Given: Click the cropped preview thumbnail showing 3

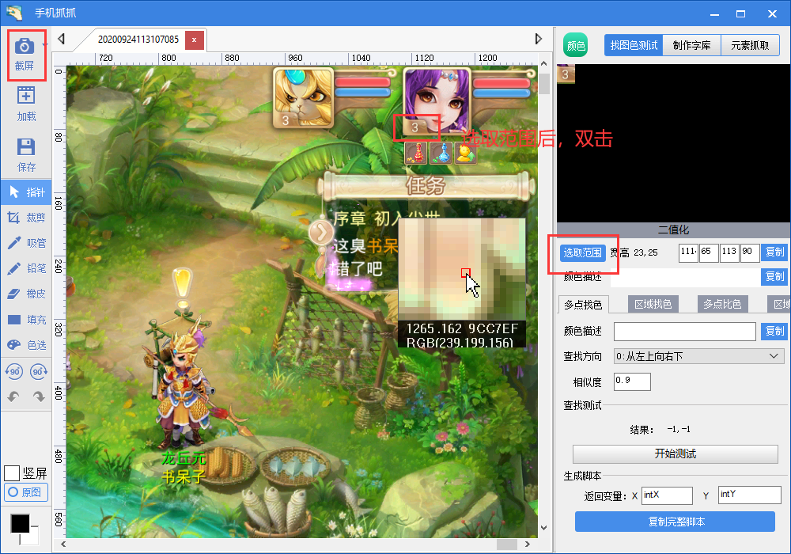Looking at the screenshot, I should point(566,74).
